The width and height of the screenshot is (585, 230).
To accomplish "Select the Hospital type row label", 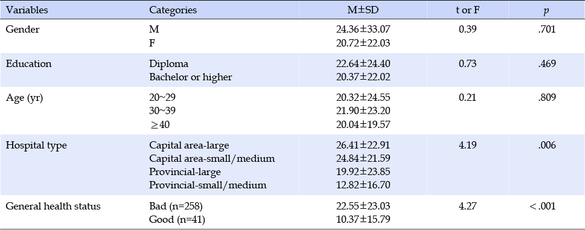I will 36,145.
